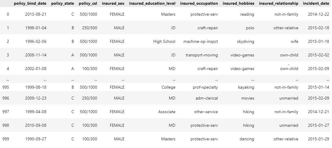This screenshot has width=332, height=148.
Task: Select the High School education cell
Action: click(164, 41)
